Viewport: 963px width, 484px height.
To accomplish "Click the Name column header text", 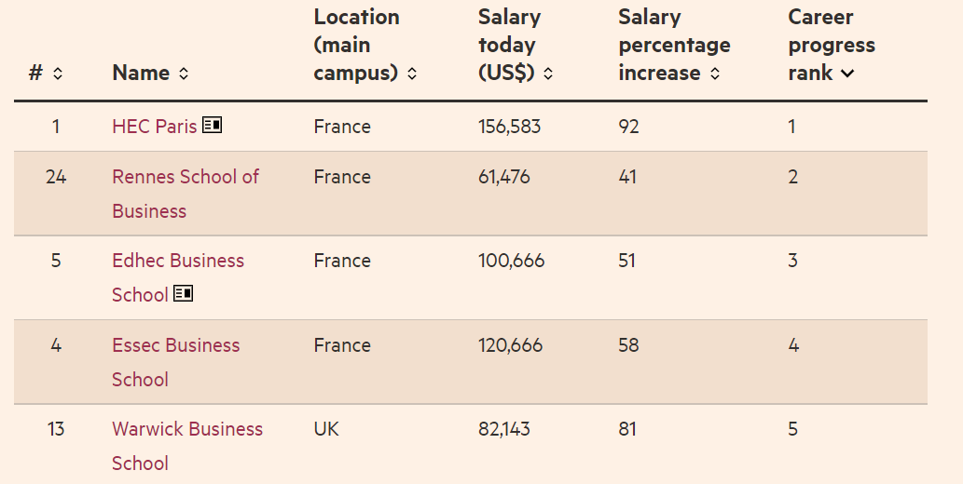I will point(141,74).
